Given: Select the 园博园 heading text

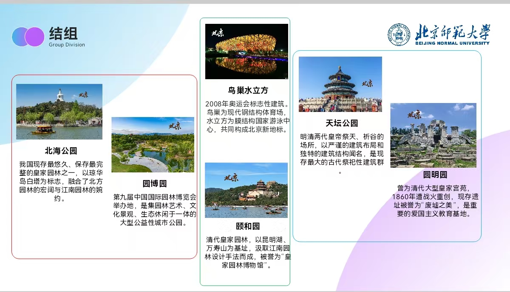Looking at the screenshot, I should click(154, 184).
